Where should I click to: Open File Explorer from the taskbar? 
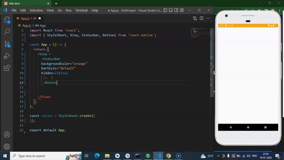107,156
